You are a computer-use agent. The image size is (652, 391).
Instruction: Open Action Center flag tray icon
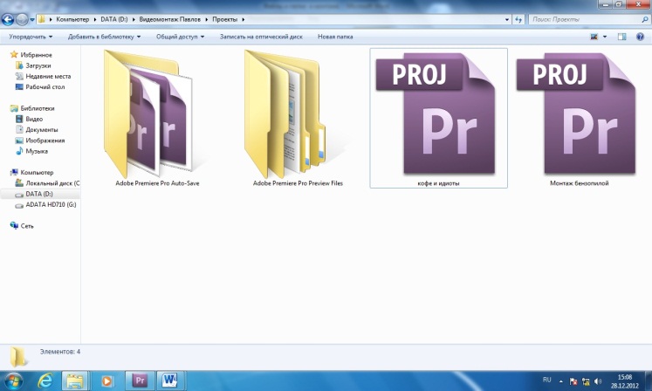coord(573,381)
